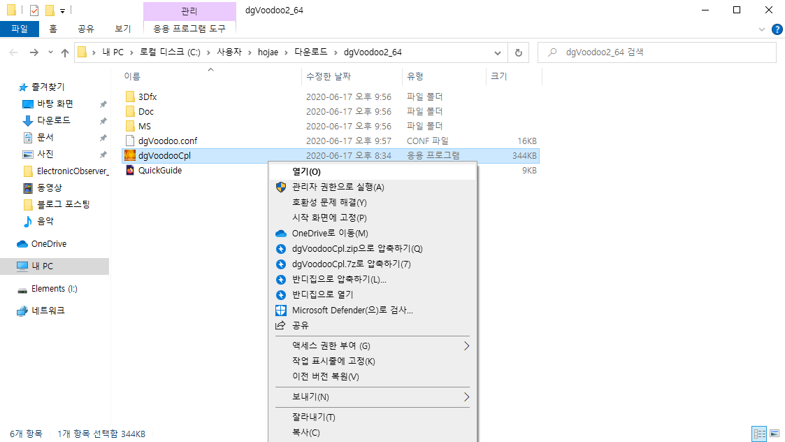
Task: Expand the address bar history dropdown
Action: (497, 52)
